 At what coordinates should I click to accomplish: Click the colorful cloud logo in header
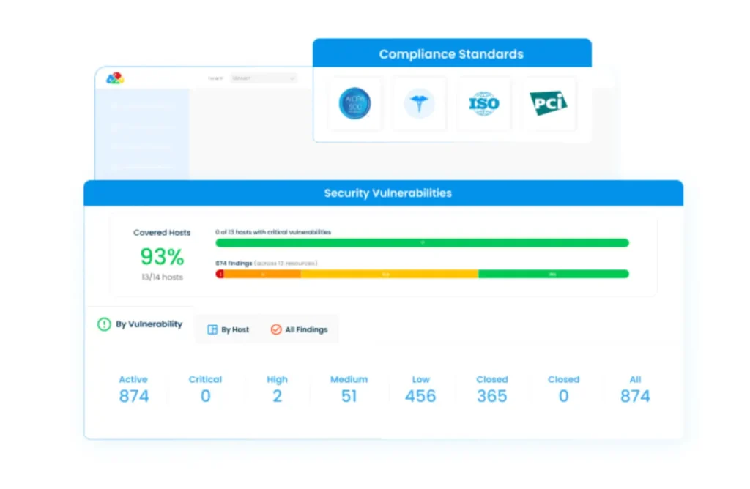(115, 78)
